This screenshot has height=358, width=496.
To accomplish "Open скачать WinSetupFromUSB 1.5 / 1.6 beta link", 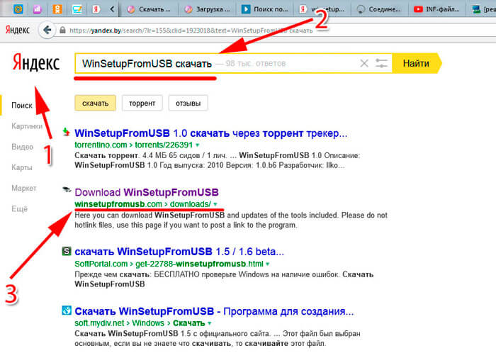I will tap(179, 252).
